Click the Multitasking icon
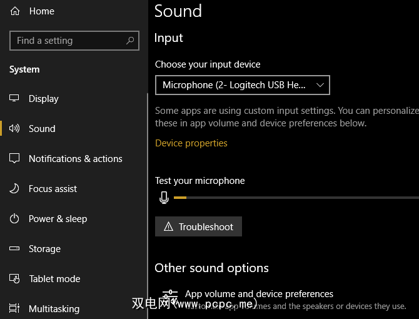The image size is (419, 319). (15, 309)
